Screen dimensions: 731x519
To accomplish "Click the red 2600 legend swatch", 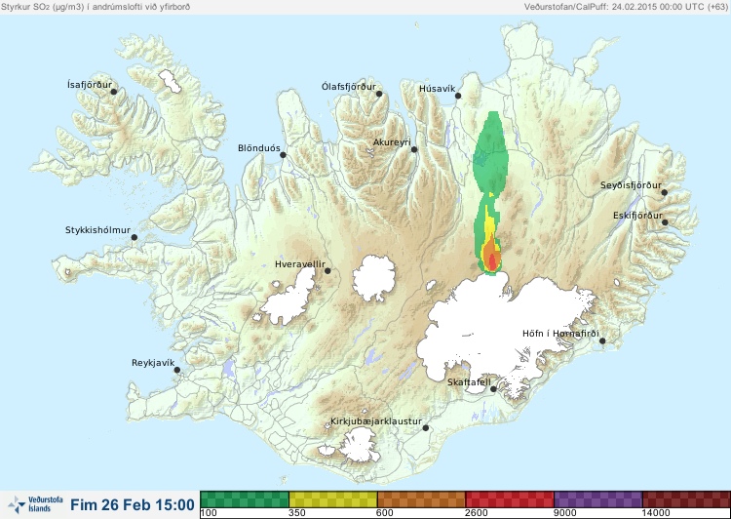I will click(x=510, y=499).
